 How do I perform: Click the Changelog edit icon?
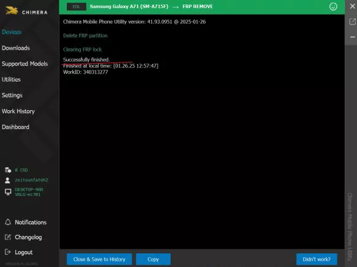point(8,237)
